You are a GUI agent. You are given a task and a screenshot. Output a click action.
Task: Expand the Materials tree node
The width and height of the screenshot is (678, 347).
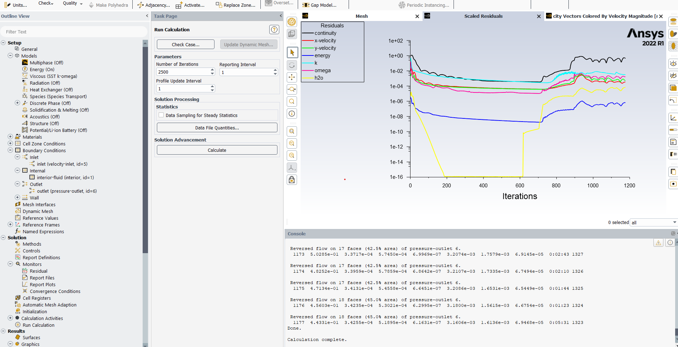10,137
